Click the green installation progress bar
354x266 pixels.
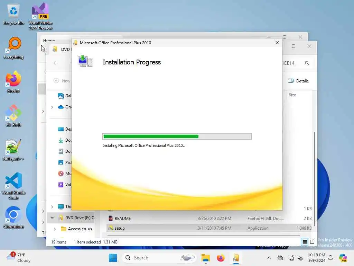177,136
